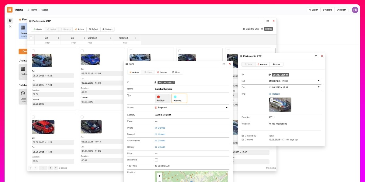Screen dimensions: 365x182
Task: Copy the item ID J42lxn1cN61f
Action: (156, 83)
